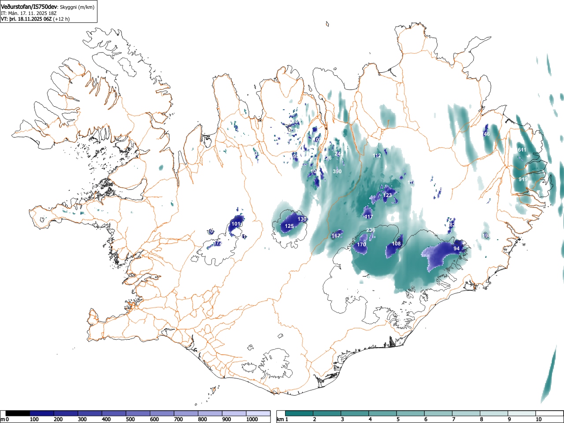This screenshot has height=423, width=564.
Task: Click the Veðurstofan/IS750dev title text
Action: (29, 7)
